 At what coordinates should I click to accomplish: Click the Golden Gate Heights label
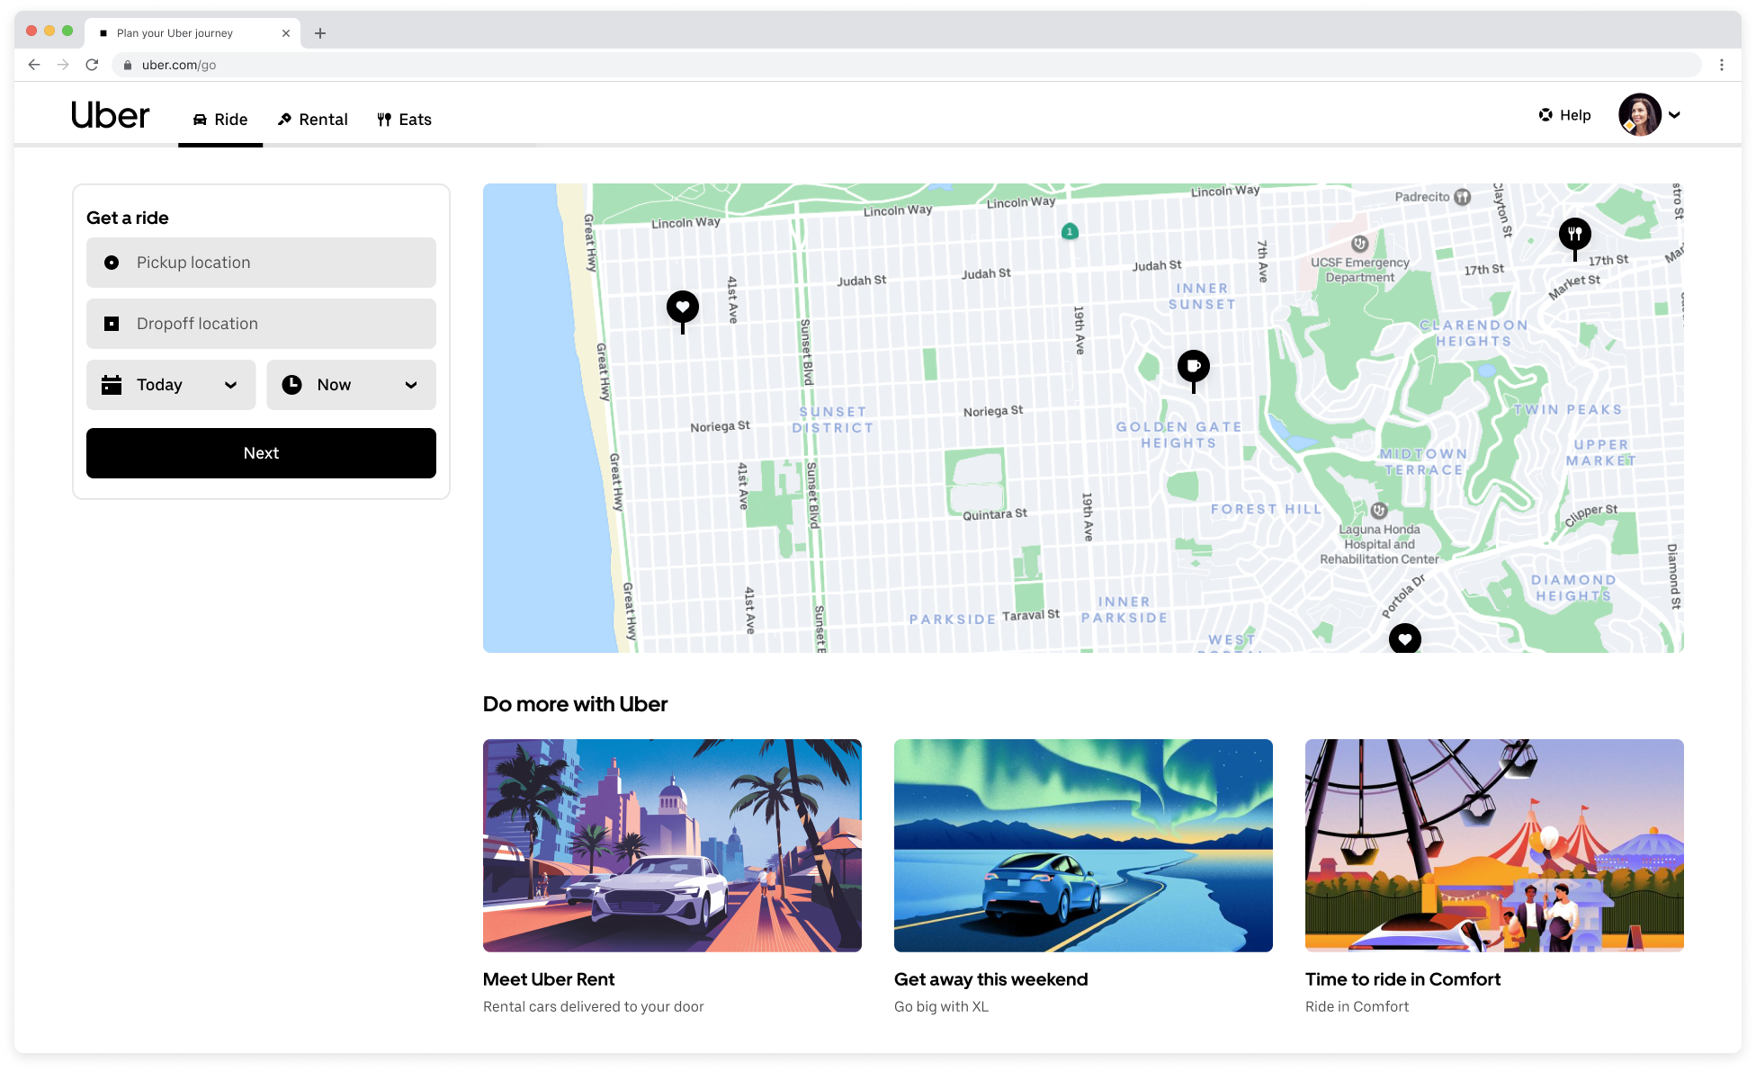tap(1178, 435)
